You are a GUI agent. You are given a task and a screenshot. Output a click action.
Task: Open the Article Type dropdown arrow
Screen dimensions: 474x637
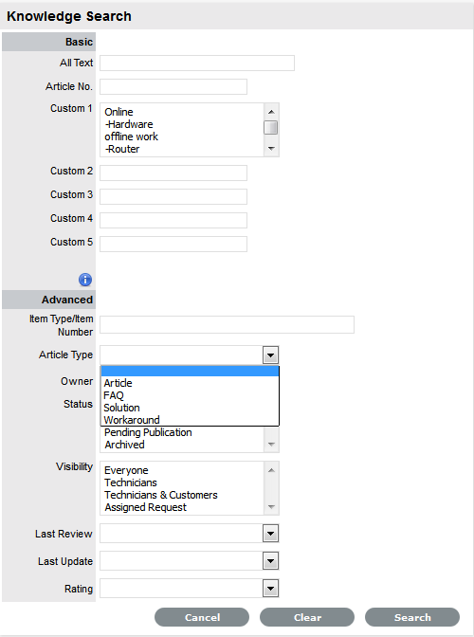(x=270, y=355)
